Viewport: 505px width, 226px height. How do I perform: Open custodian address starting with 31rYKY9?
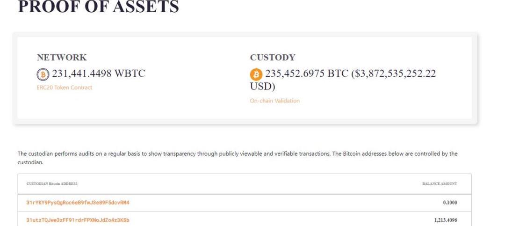click(x=77, y=203)
